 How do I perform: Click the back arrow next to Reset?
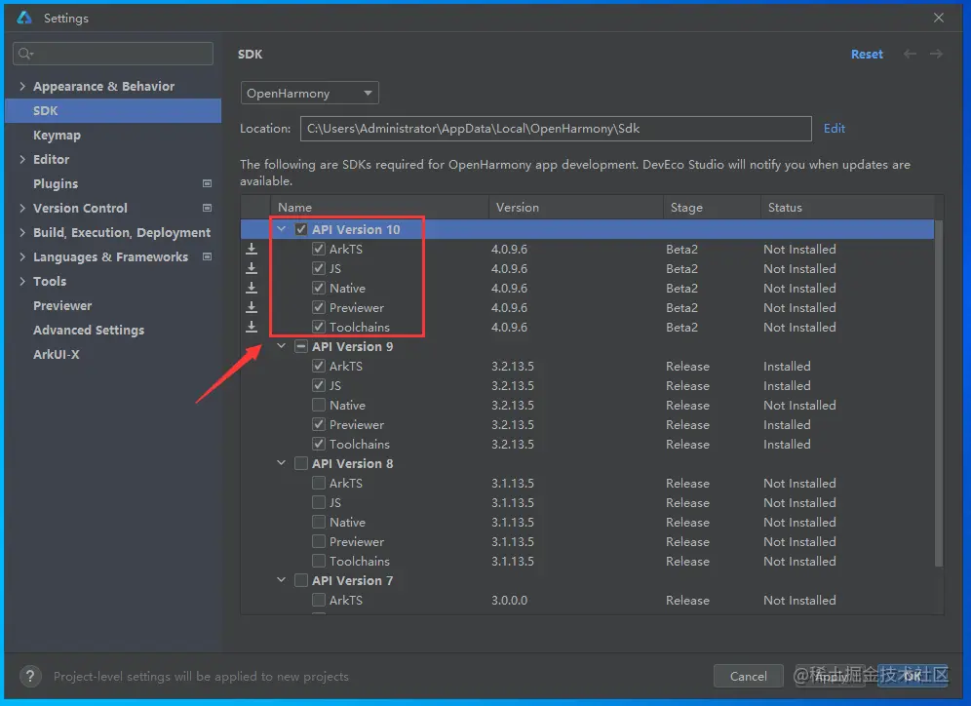pyautogui.click(x=910, y=54)
